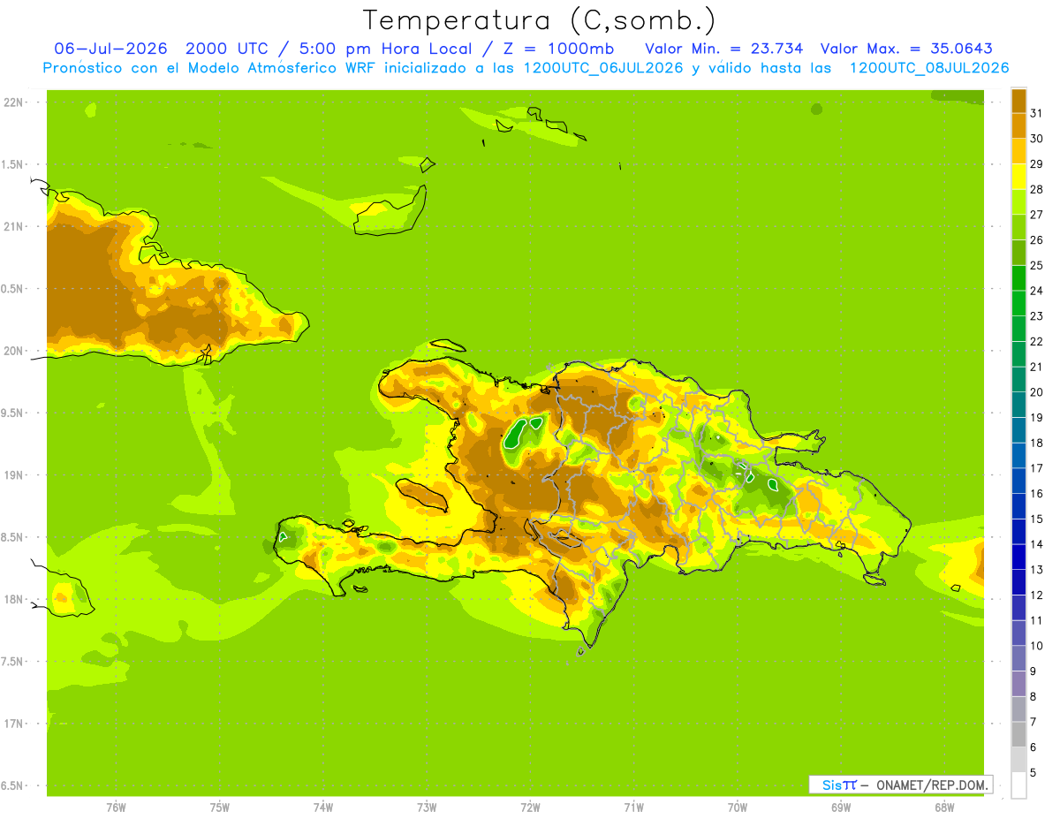Click the "23" legend value

[1037, 316]
